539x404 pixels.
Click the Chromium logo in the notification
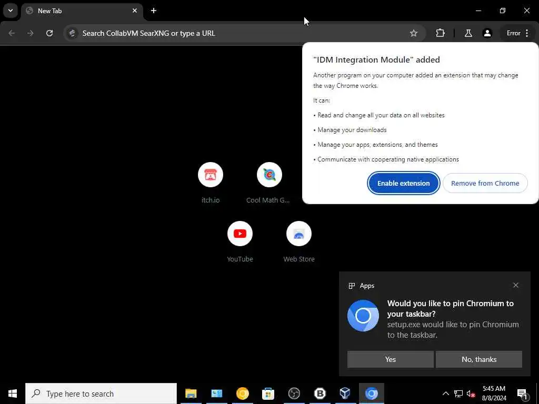(363, 316)
